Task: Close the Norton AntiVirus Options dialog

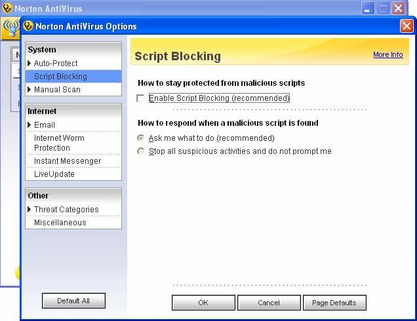Action: pyautogui.click(x=407, y=26)
